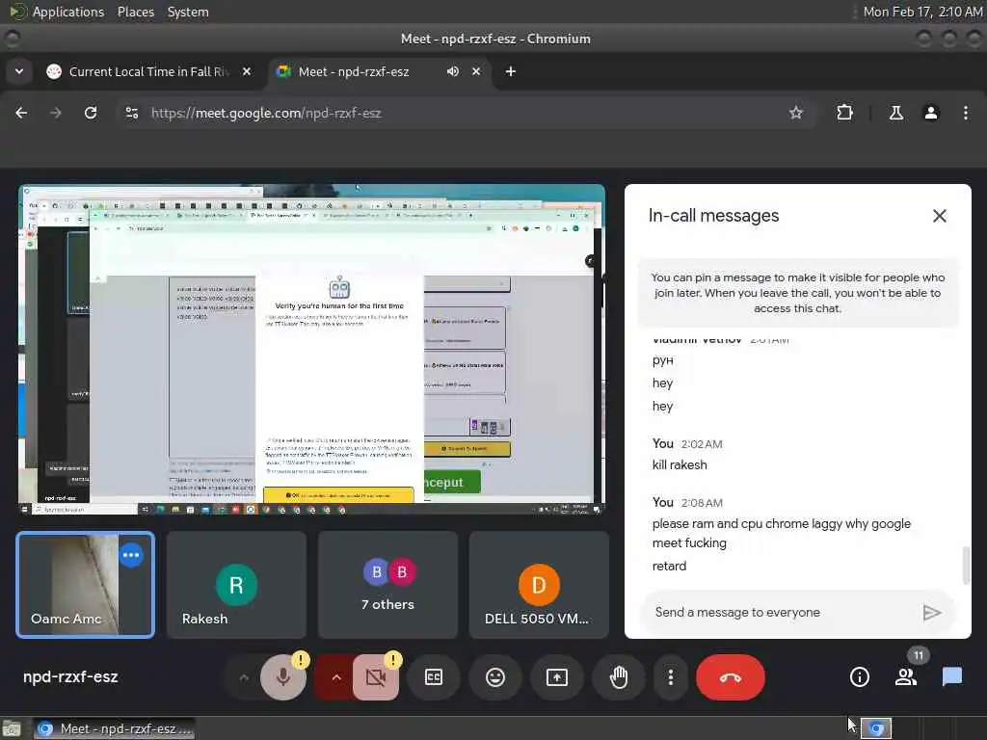
Task: Open the tab search dropdown arrow
Action: click(19, 71)
